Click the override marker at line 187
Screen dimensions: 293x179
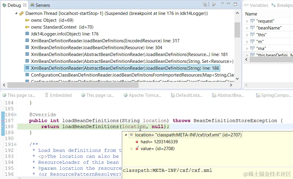[x=3, y=121]
